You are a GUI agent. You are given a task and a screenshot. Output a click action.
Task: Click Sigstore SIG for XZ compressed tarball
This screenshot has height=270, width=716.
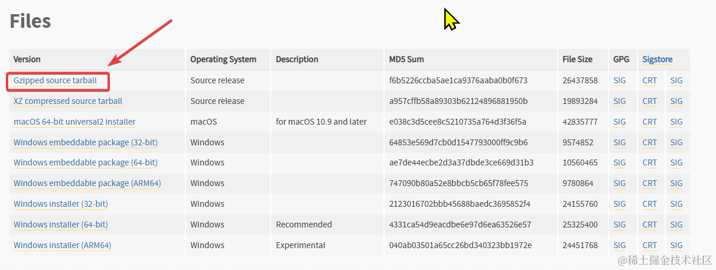pos(676,101)
